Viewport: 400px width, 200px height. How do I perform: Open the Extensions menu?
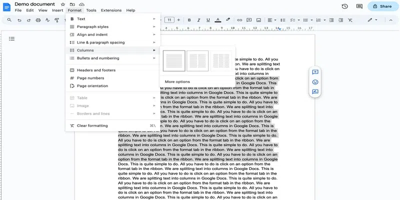click(x=111, y=10)
